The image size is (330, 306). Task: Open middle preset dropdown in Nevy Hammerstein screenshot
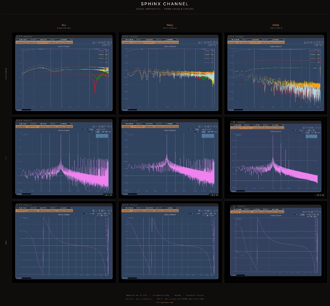(x=150, y=40)
